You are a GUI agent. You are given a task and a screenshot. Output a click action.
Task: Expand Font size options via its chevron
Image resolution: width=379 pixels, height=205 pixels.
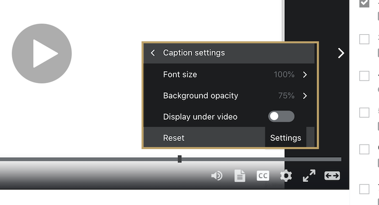tap(305, 75)
